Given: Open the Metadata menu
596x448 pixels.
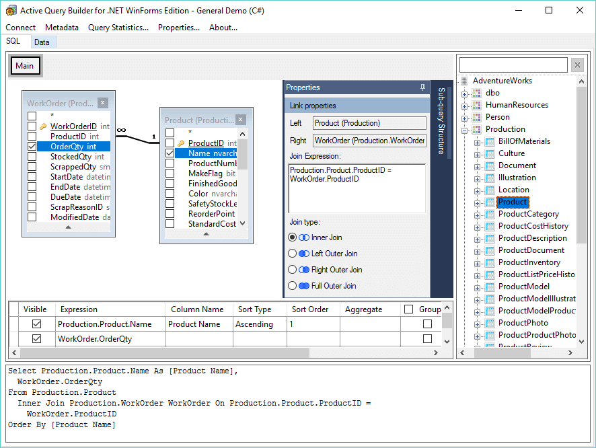Looking at the screenshot, I should point(62,28).
